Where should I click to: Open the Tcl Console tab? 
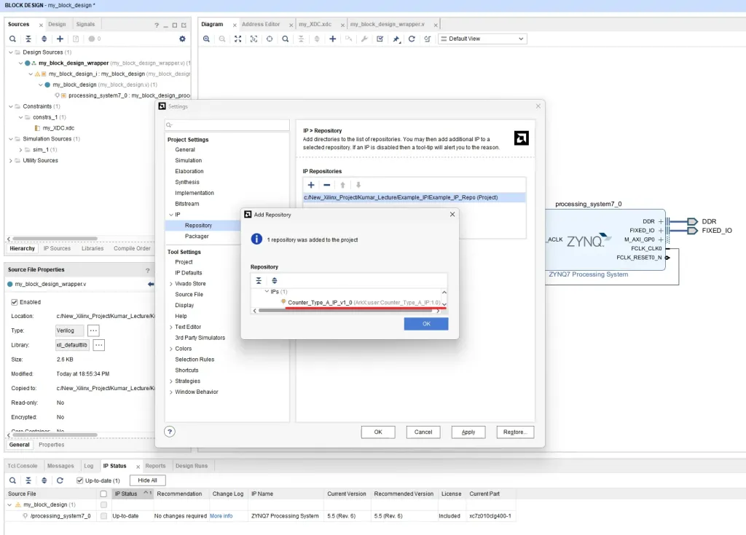[23, 466]
